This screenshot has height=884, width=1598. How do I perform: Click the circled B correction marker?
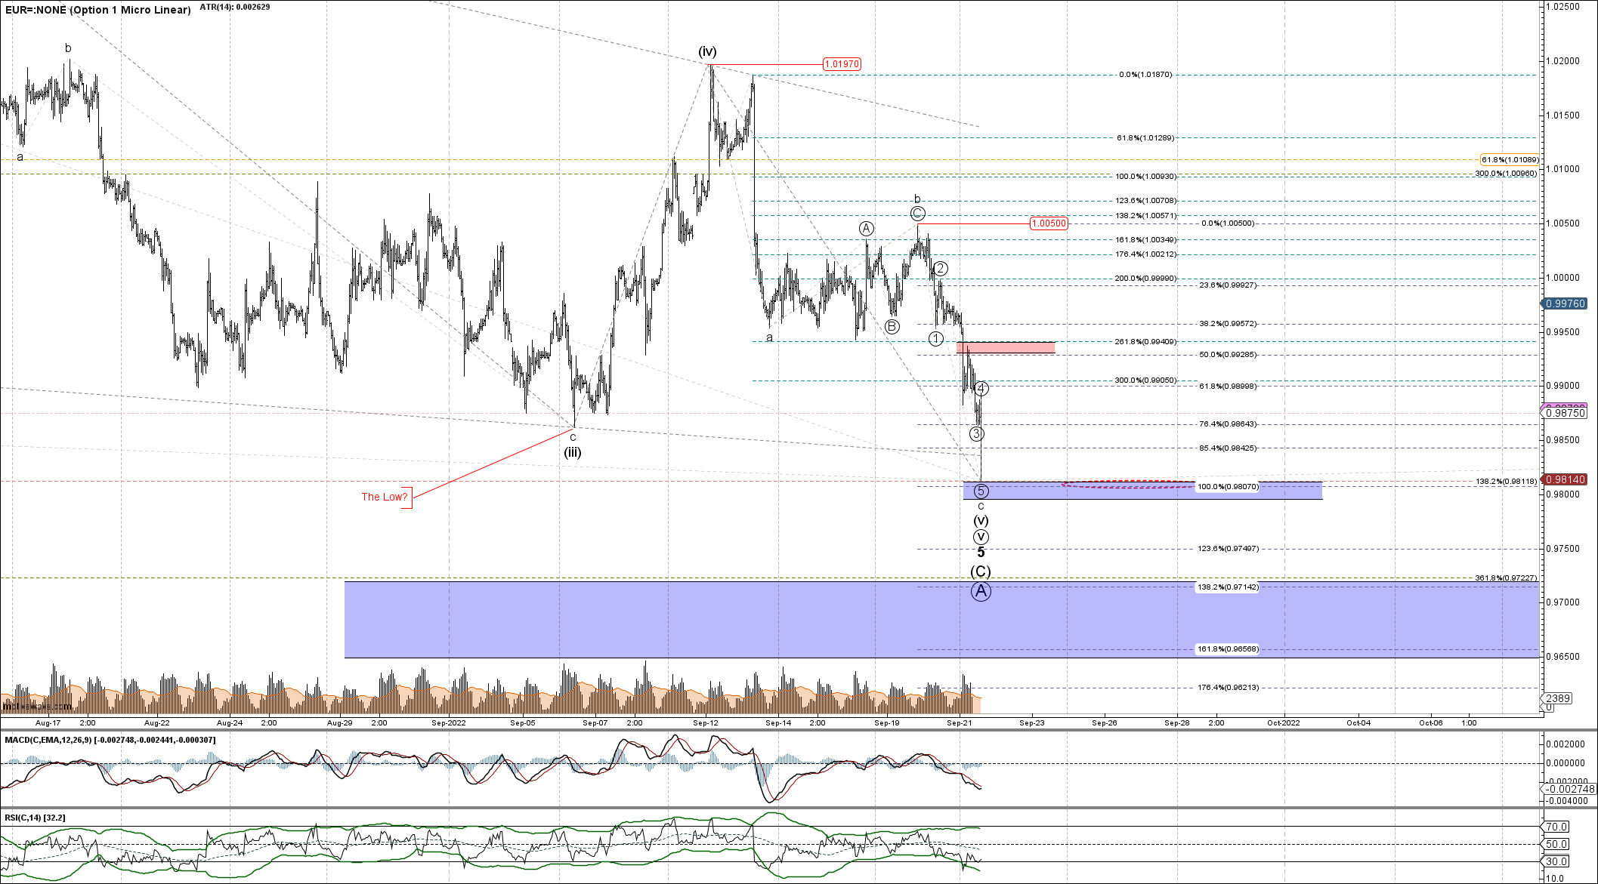pos(892,326)
